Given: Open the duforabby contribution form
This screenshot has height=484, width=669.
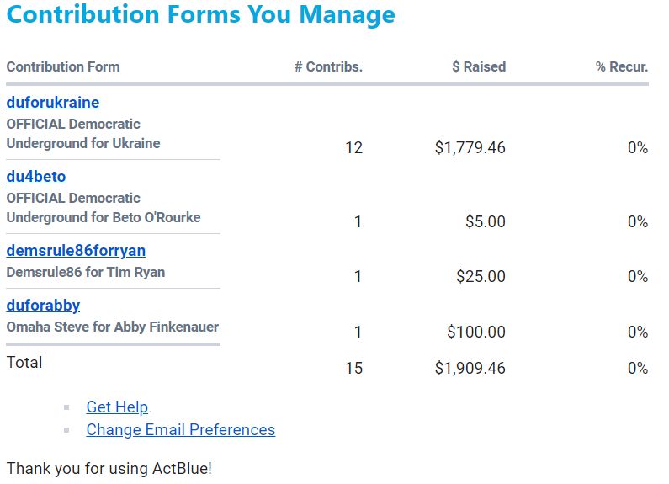Looking at the screenshot, I should coord(43,306).
